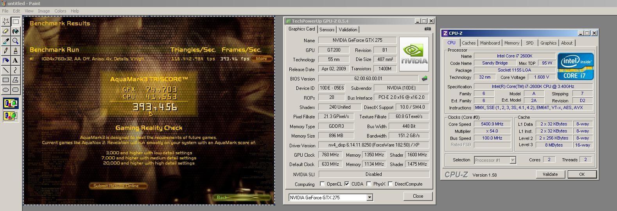Screen dimensions: 617x211
Task: Select the Polygon shape tool
Action: click(x=16, y=80)
